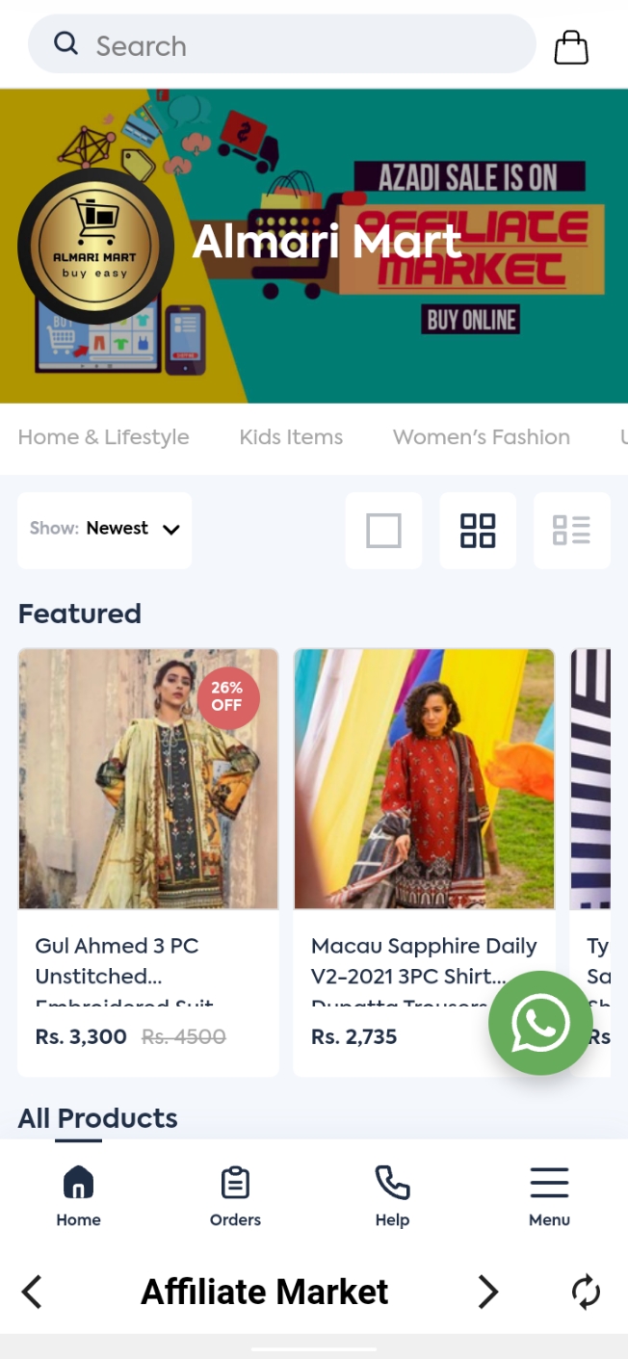
Task: Go forward with the right chevron
Action: pos(488,1292)
